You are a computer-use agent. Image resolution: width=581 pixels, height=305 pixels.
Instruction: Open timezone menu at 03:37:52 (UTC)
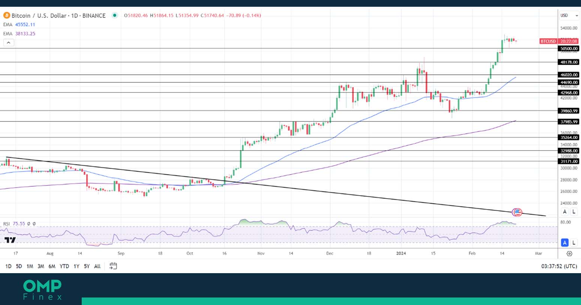coord(559,266)
